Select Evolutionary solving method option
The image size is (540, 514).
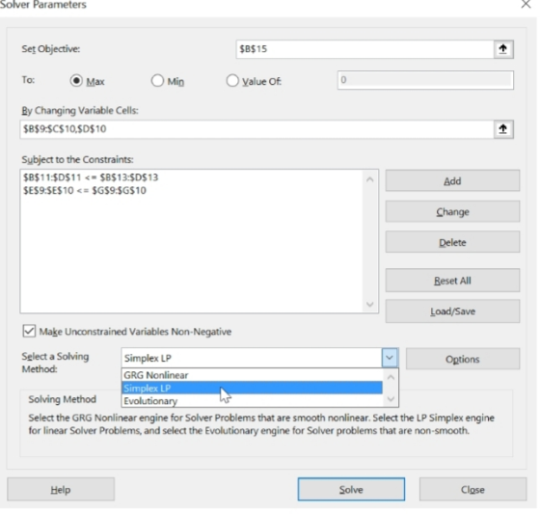(x=253, y=401)
